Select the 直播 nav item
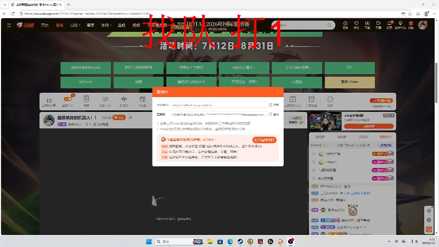This screenshot has height=247, width=439. [59, 25]
